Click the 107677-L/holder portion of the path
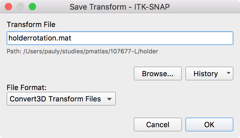Screen dimensions: 240x138 134,51
